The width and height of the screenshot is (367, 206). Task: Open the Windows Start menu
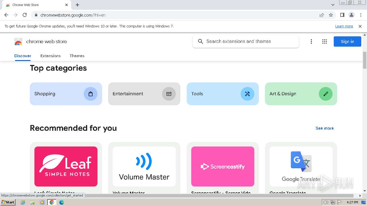point(8,202)
